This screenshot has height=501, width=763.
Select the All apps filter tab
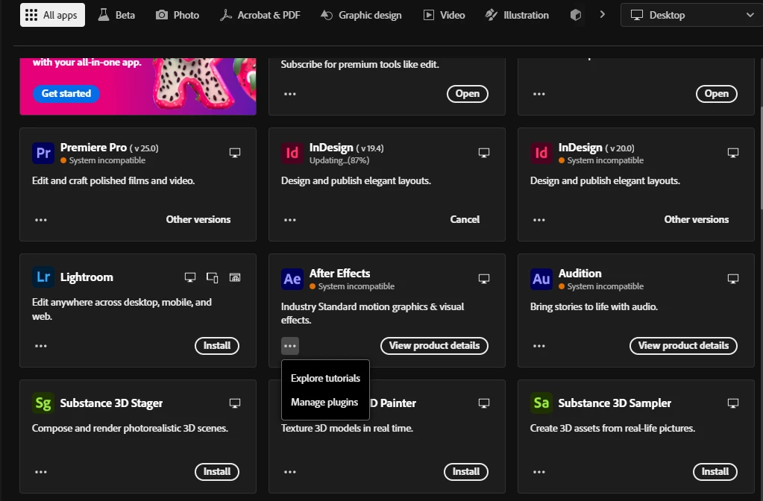tap(52, 15)
